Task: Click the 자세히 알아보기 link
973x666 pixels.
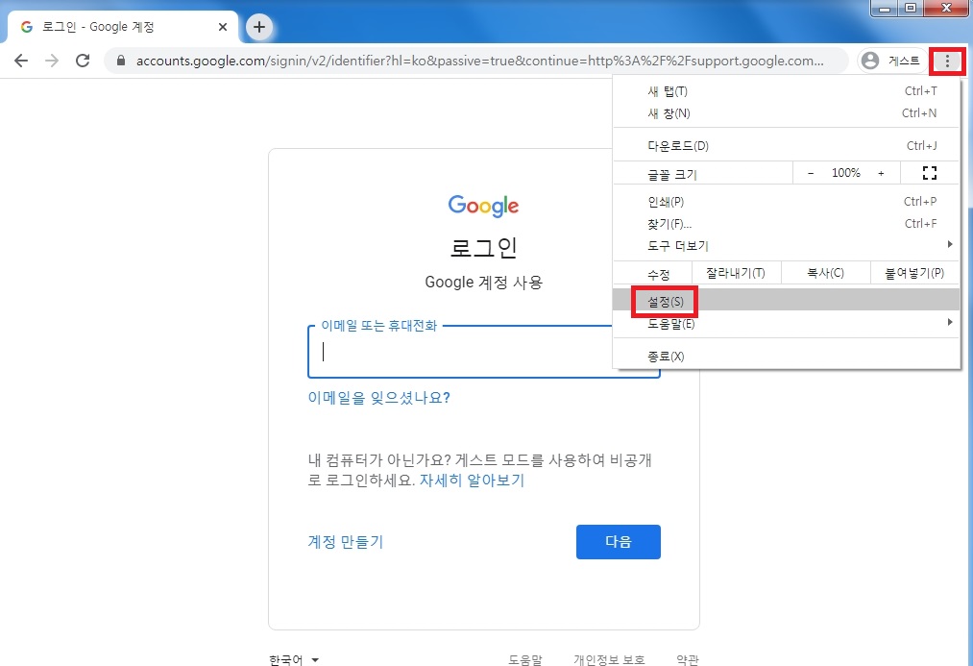Action: [x=473, y=481]
